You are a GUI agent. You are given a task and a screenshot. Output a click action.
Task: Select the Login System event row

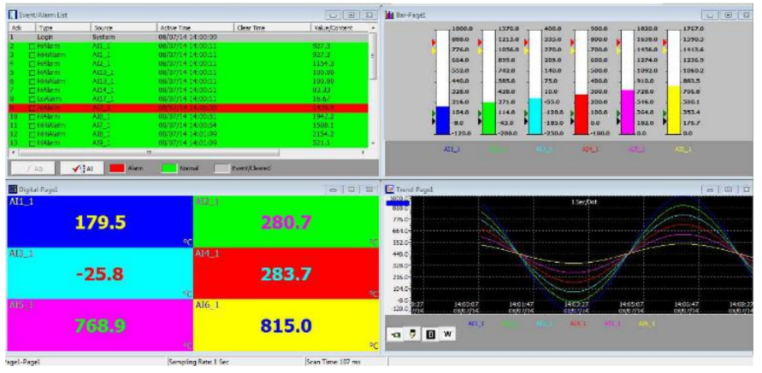point(188,37)
